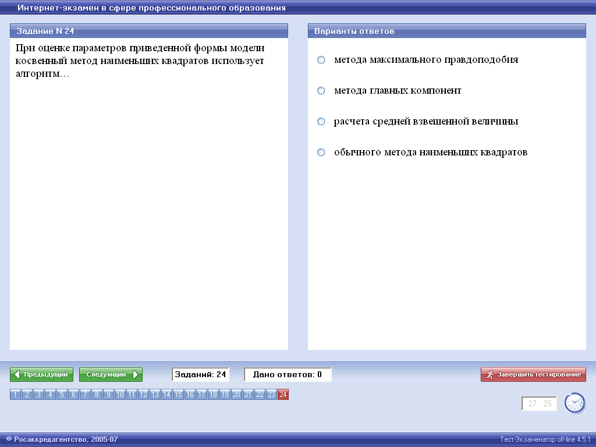The width and height of the screenshot is (596, 447).
Task: Click the Интернет-экзамен title text
Action: click(x=151, y=8)
